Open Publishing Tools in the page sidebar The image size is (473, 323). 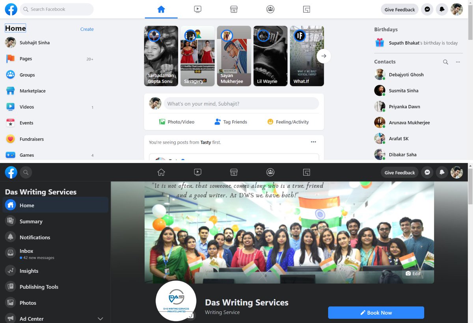56,287
